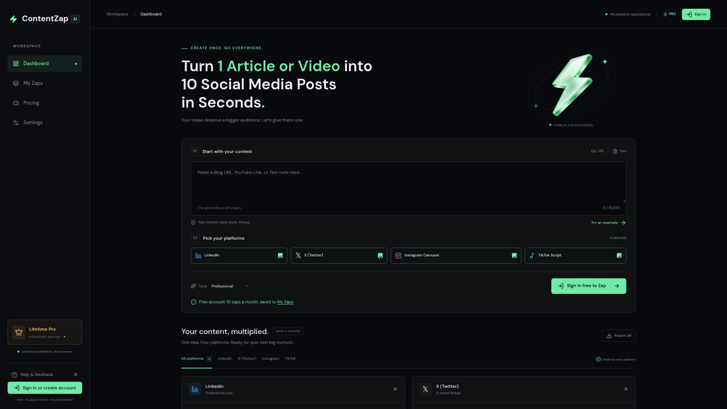This screenshot has width=727, height=409.
Task: Uncheck the X (Twitter) platform checkbox
Action: (x=381, y=256)
